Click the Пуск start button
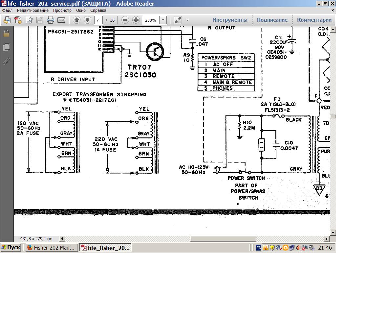 tap(11, 248)
